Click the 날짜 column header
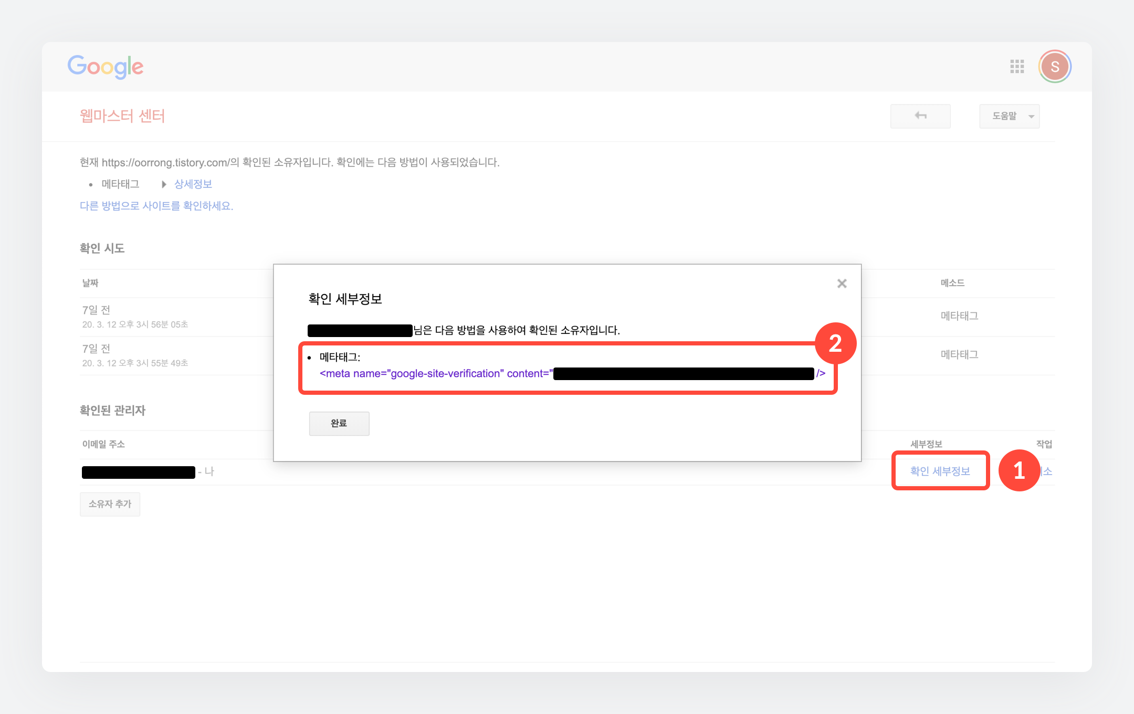 90,283
